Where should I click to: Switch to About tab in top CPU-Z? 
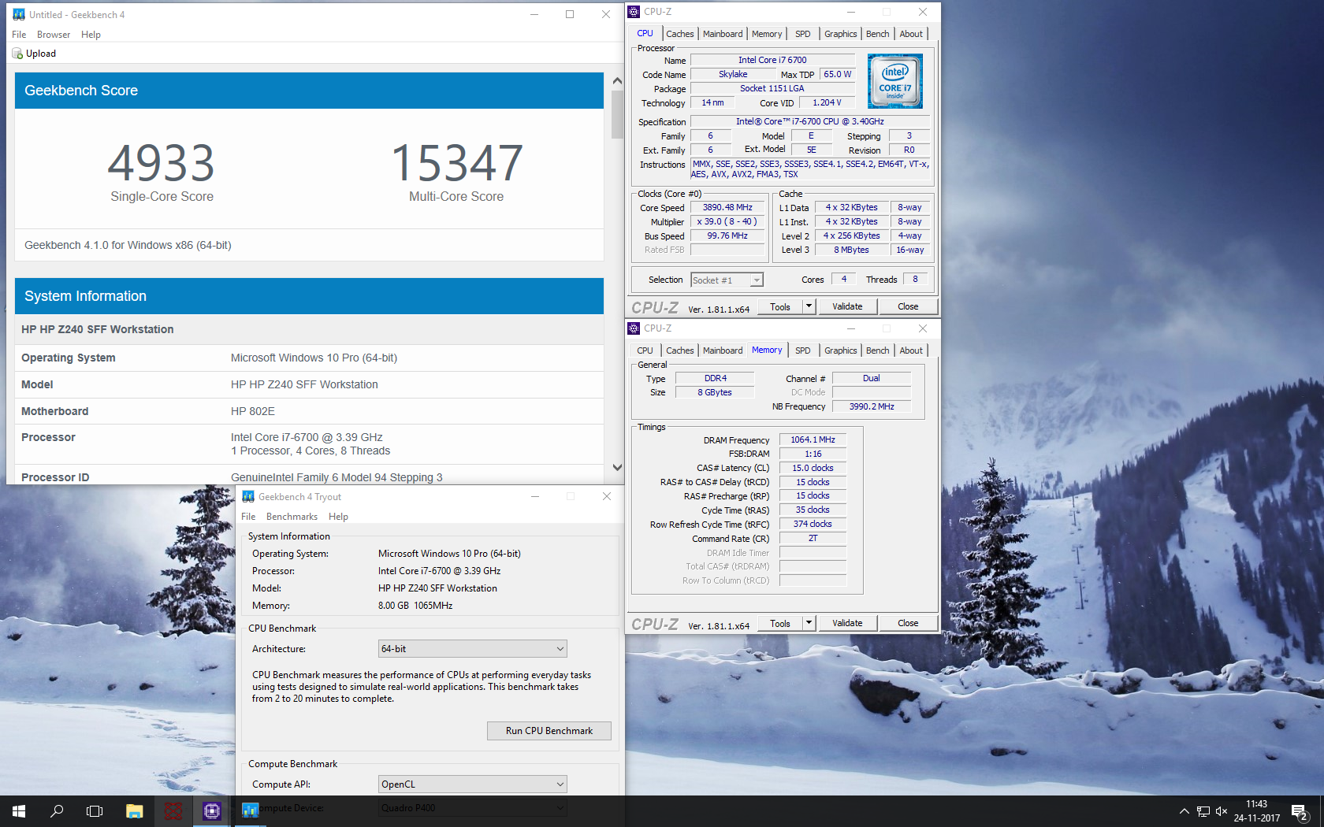[911, 34]
